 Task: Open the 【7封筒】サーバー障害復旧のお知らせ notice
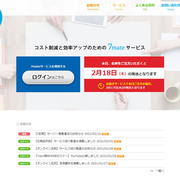point(68,134)
